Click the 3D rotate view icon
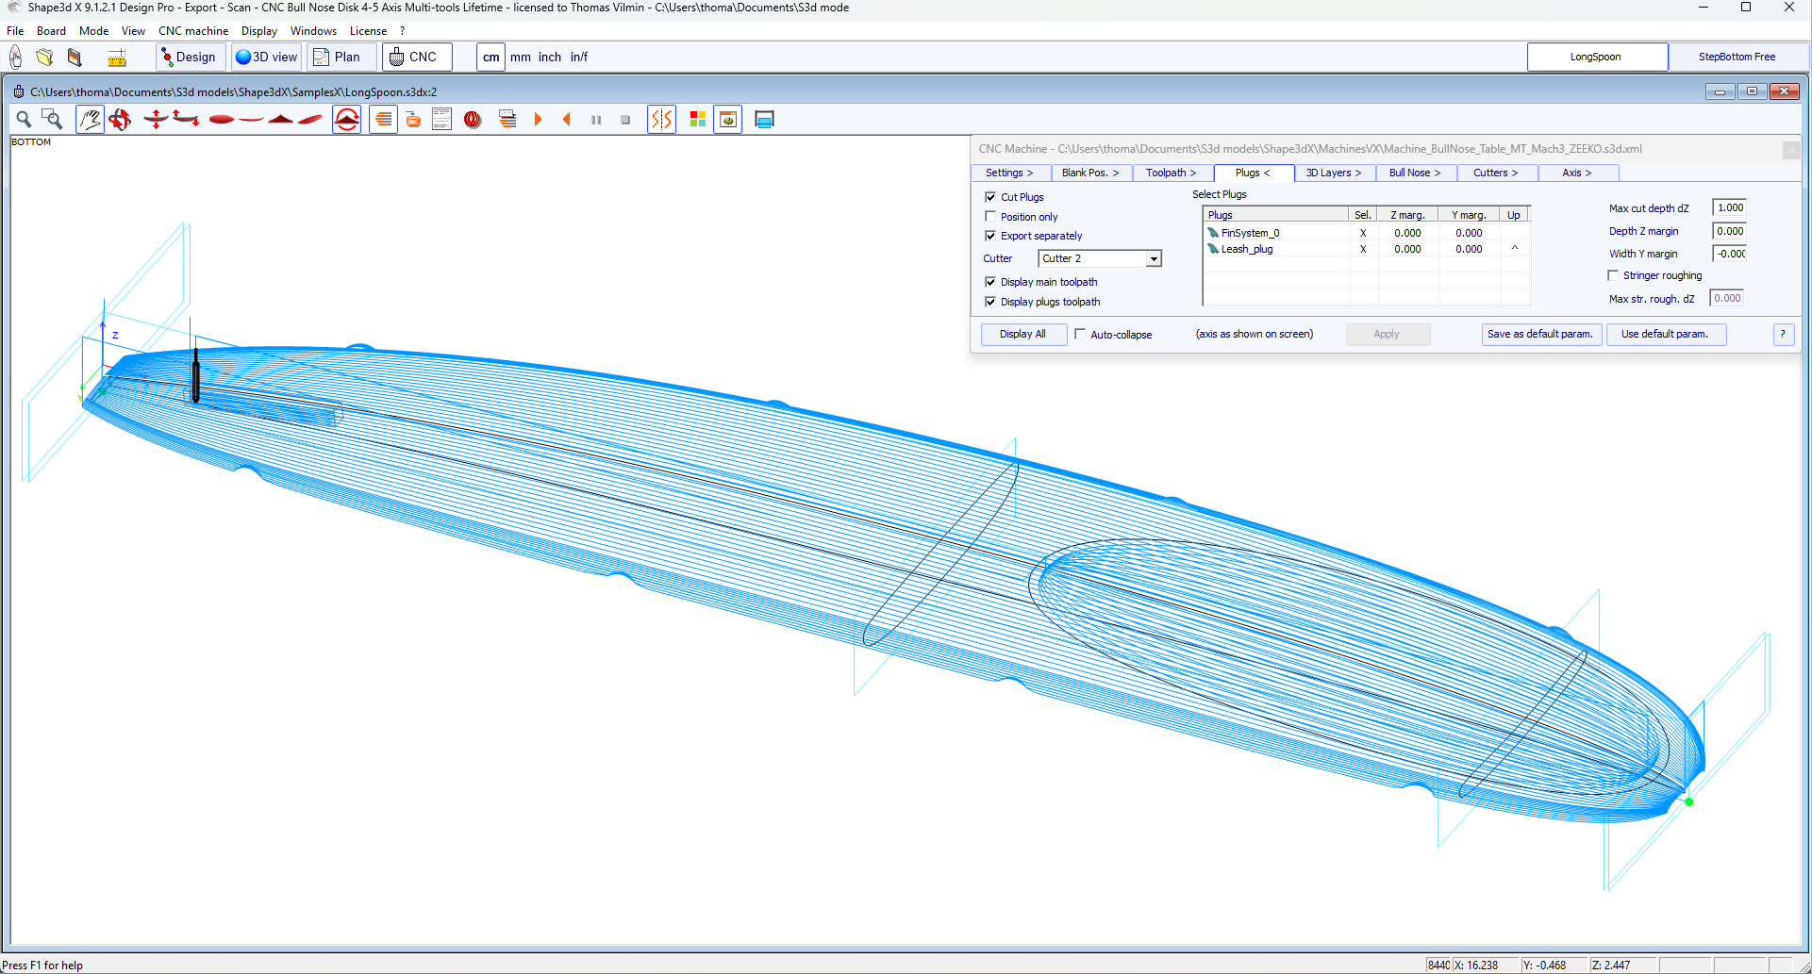1812x974 pixels. point(120,120)
